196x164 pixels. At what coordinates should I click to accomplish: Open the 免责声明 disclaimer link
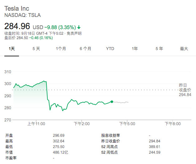(x=74, y=33)
